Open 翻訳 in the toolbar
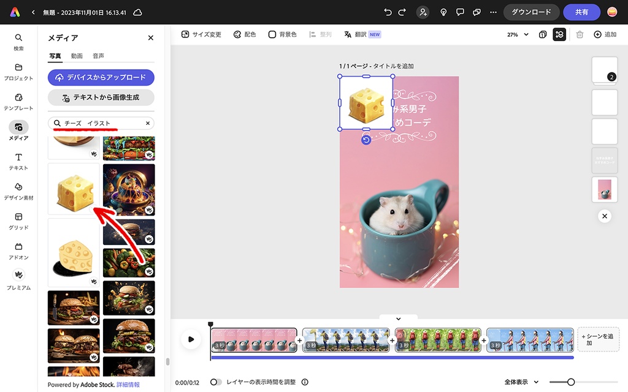Viewport: 628px width, 392px height. click(x=362, y=34)
